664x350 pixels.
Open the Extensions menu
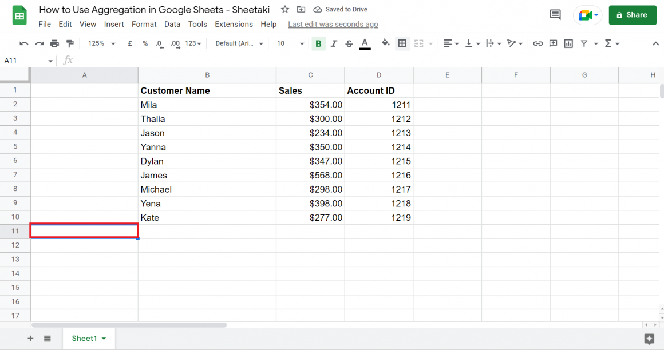point(234,24)
